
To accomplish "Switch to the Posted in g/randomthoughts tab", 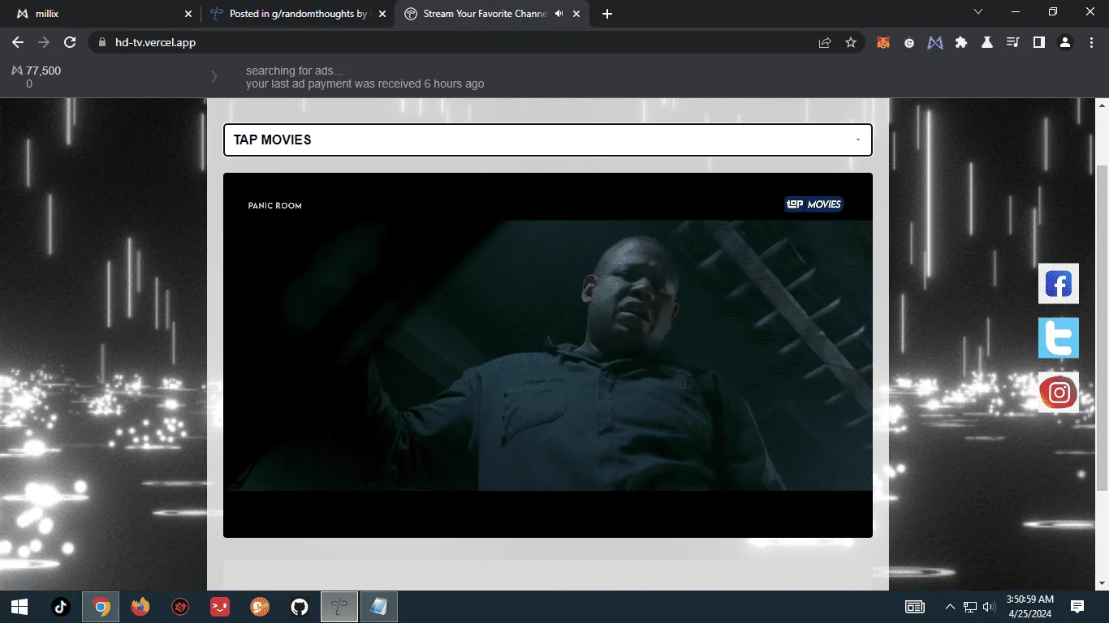I will point(297,14).
